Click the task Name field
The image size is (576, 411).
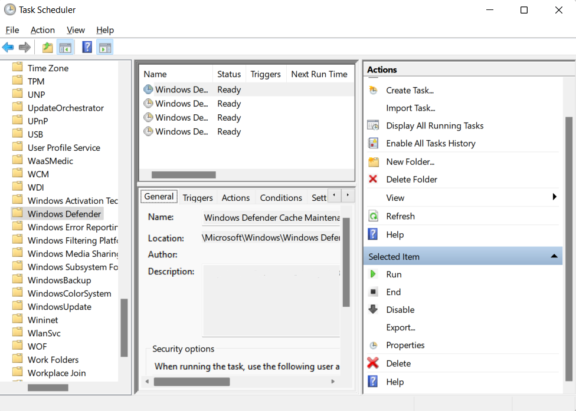(271, 217)
